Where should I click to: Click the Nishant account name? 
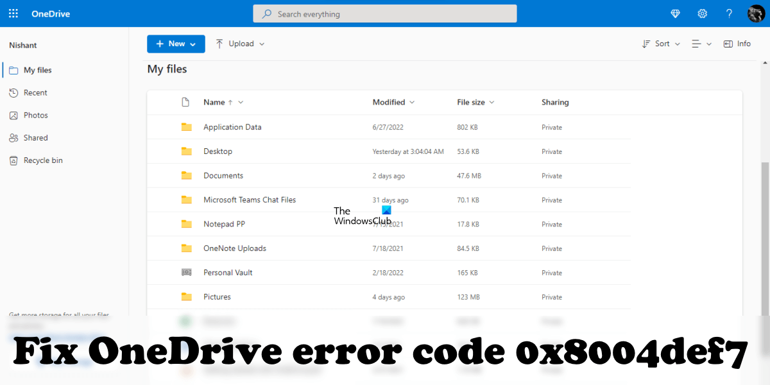pos(23,45)
